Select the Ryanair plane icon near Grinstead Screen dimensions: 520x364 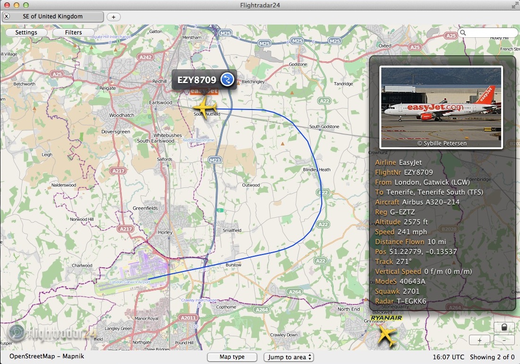386,336
